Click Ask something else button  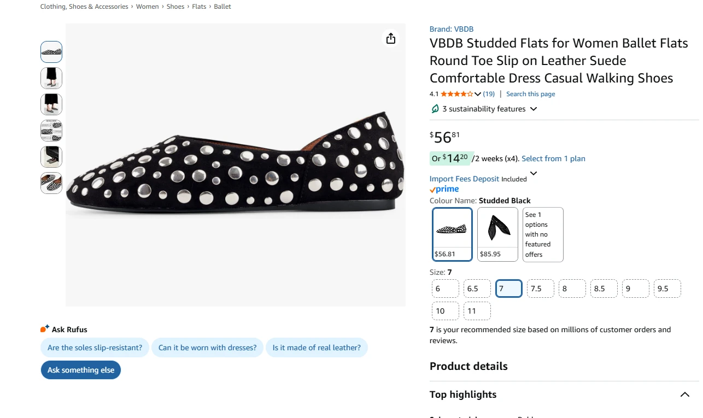click(81, 370)
